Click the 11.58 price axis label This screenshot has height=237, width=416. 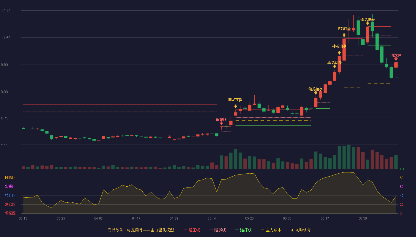point(6,38)
